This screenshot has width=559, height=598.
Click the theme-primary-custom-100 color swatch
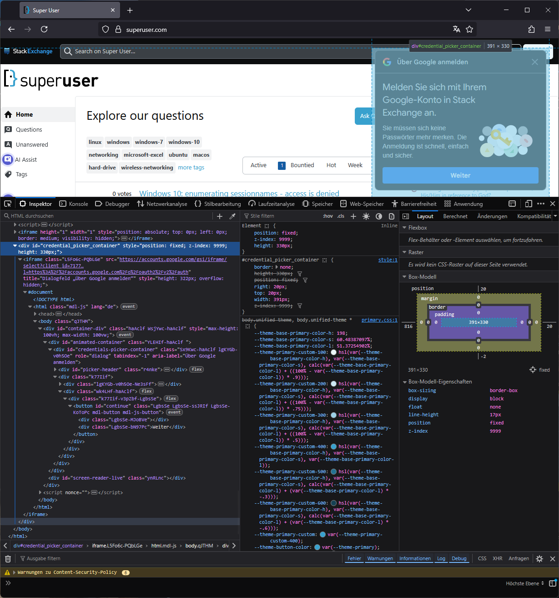click(333, 353)
